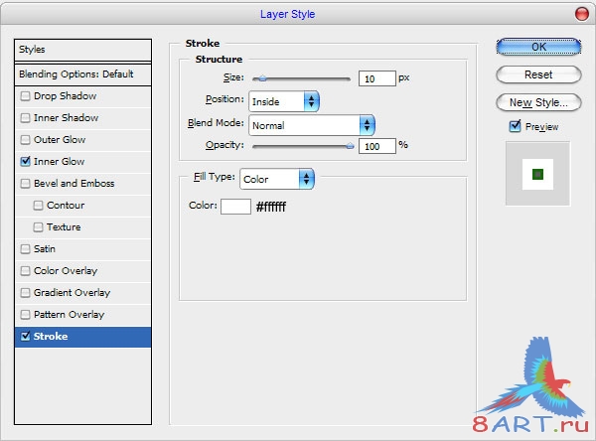Click the Reset button
Image resolution: width=596 pixels, height=441 pixels.
tap(537, 74)
